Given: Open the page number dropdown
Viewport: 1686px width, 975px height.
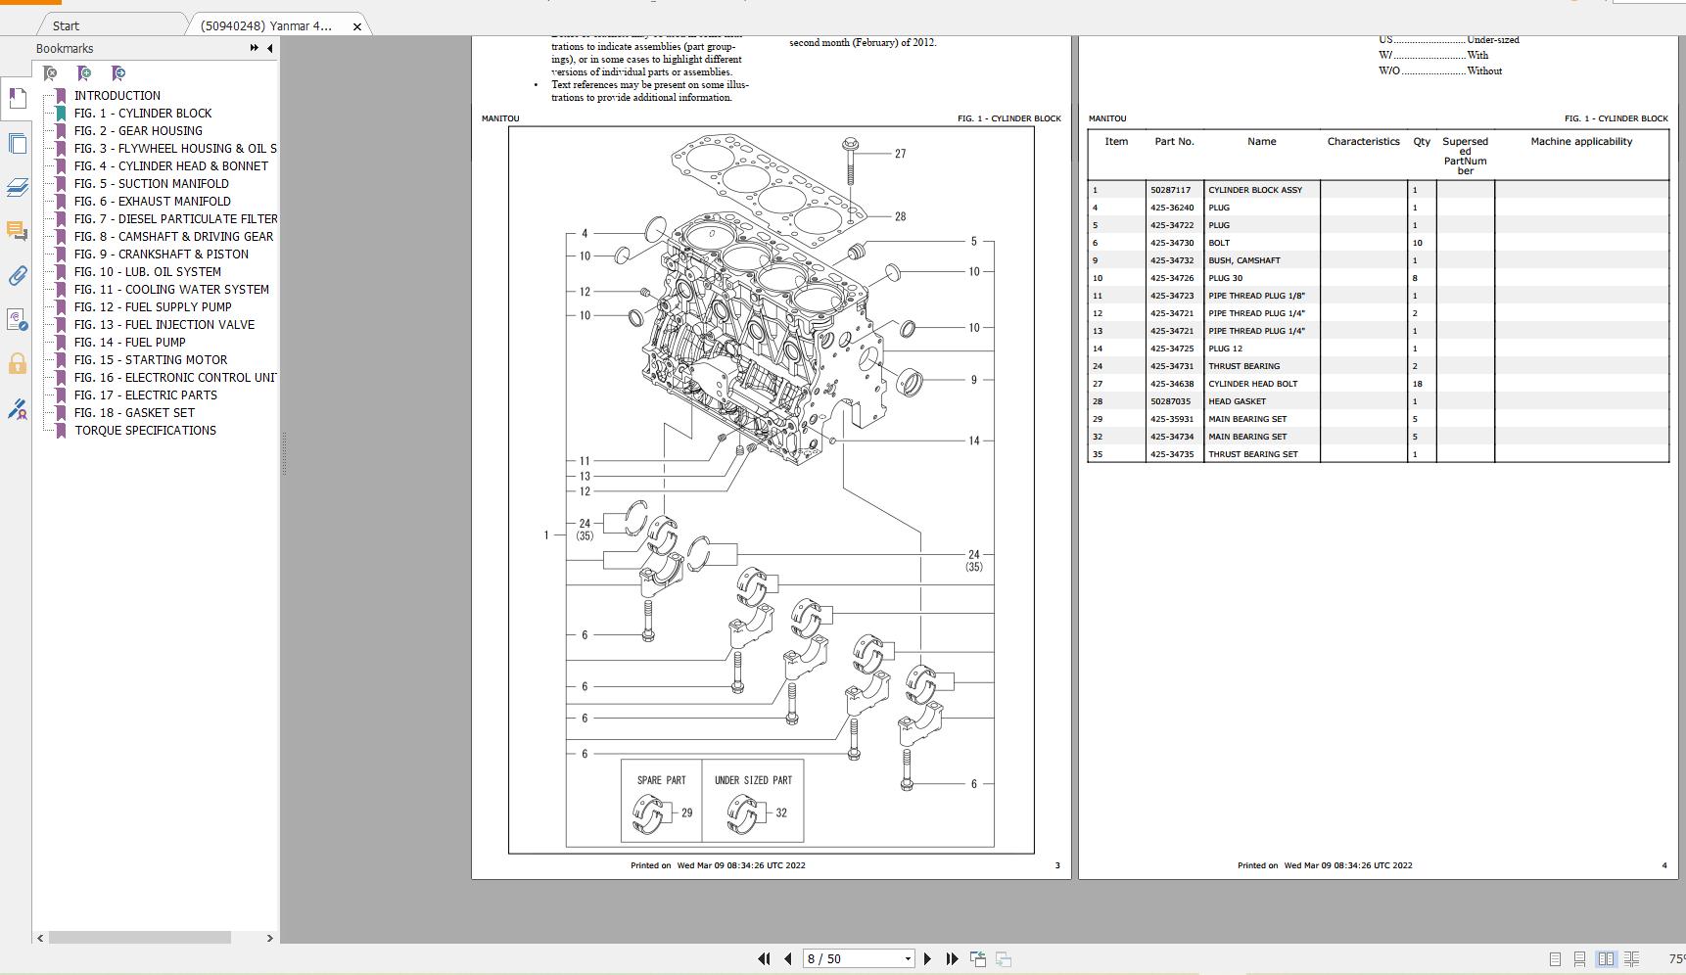Looking at the screenshot, I should 906,958.
